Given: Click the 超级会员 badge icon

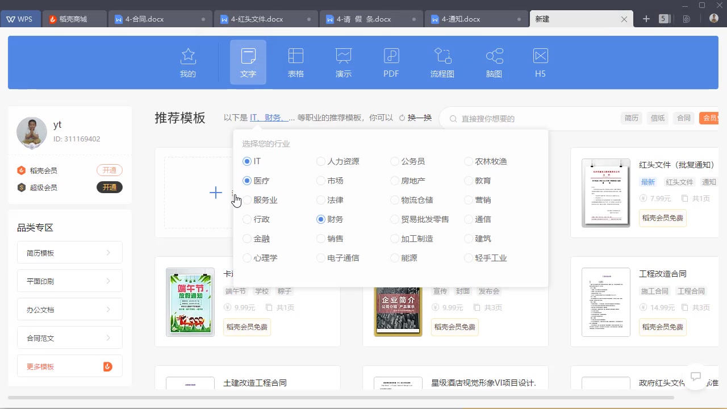Looking at the screenshot, I should [22, 187].
